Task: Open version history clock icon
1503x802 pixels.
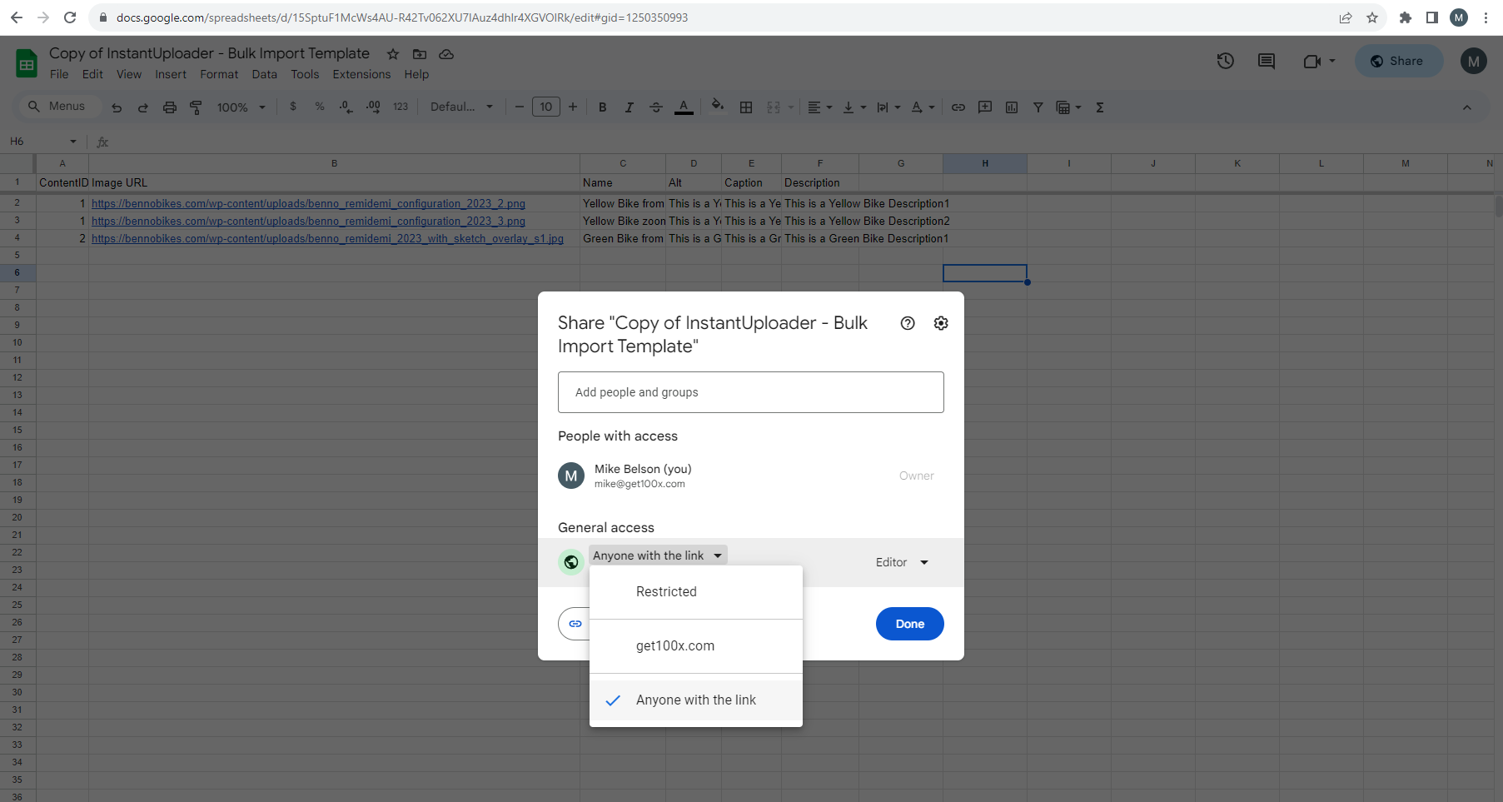Action: coord(1225,61)
